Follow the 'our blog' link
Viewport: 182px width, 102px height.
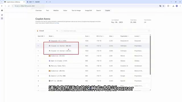point(57,23)
